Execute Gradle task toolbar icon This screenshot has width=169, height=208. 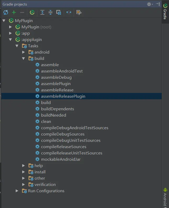32,12
